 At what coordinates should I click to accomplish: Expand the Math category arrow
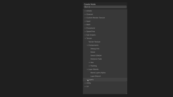tap(85, 25)
